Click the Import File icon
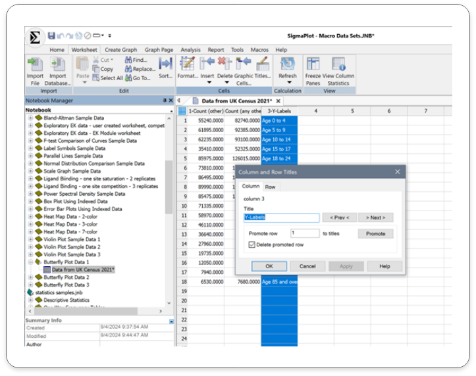This screenshot has height=376, width=476. (34, 64)
